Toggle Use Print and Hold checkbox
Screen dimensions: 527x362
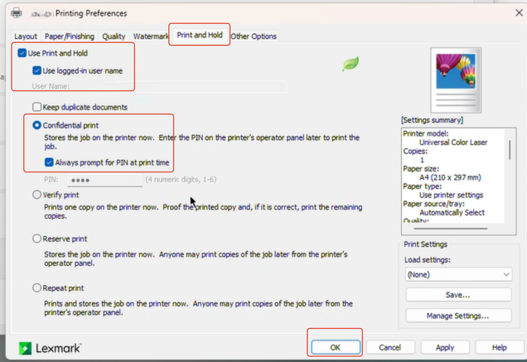click(22, 53)
